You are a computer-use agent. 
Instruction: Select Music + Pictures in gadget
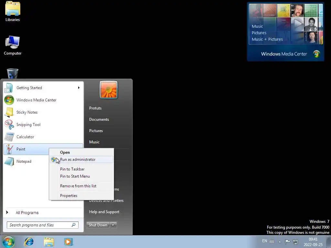tap(267, 39)
